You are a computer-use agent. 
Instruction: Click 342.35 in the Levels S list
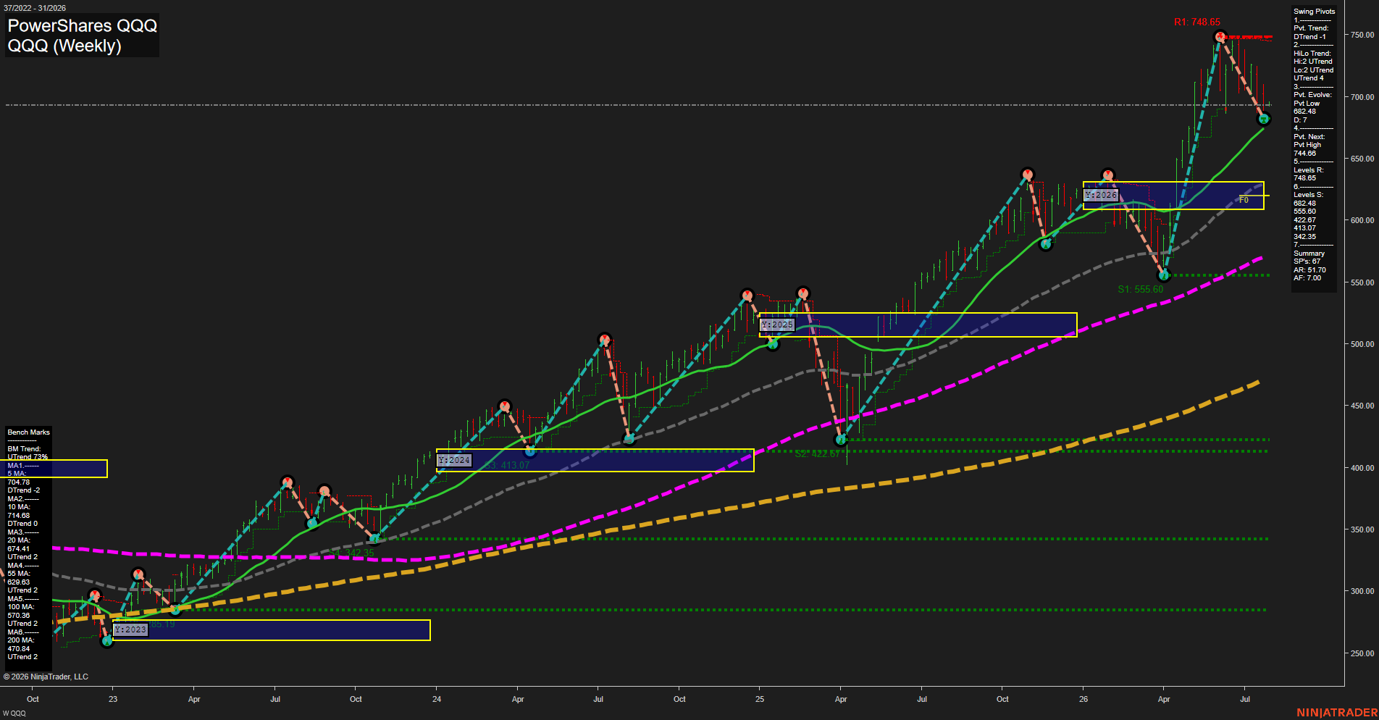1304,237
